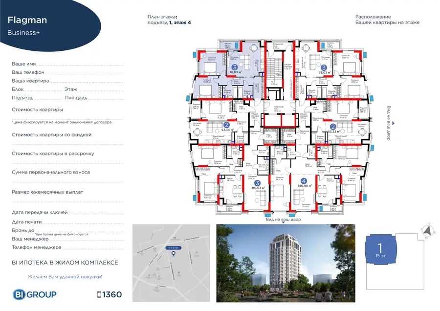The image size is (440, 311).
Task: Click 'Сумма первоначального взноса' label
Action: click(51, 172)
